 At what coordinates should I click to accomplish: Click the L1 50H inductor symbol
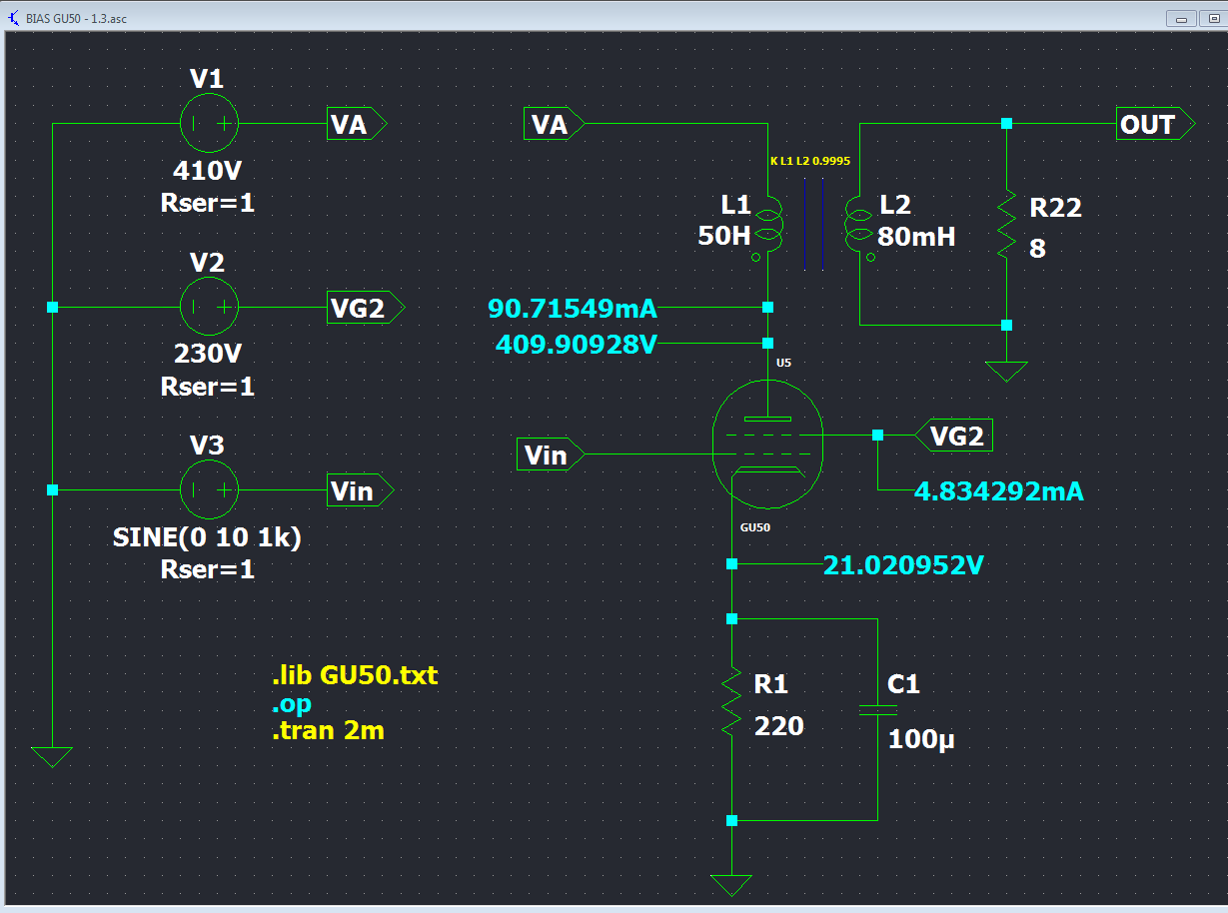pos(767,225)
